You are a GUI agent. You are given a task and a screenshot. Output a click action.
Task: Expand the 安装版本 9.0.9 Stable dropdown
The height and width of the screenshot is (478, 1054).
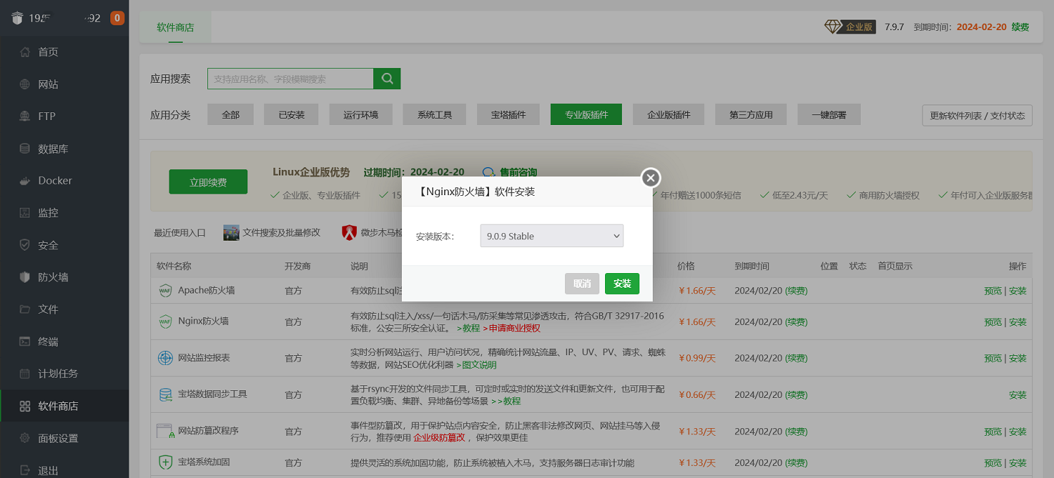[552, 236]
